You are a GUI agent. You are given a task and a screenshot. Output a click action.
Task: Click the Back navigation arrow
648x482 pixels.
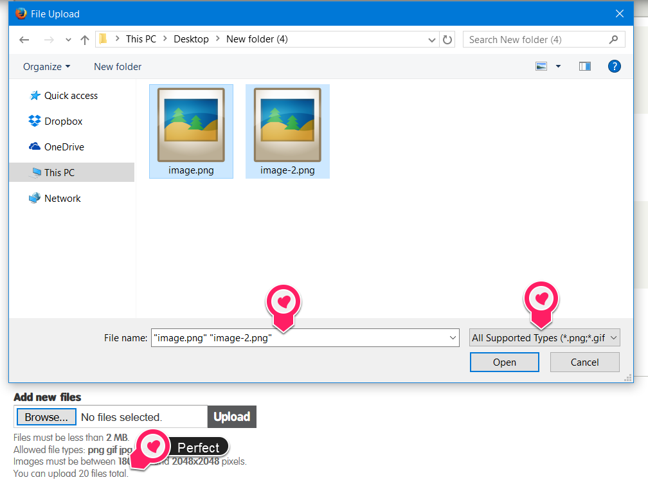click(x=24, y=40)
